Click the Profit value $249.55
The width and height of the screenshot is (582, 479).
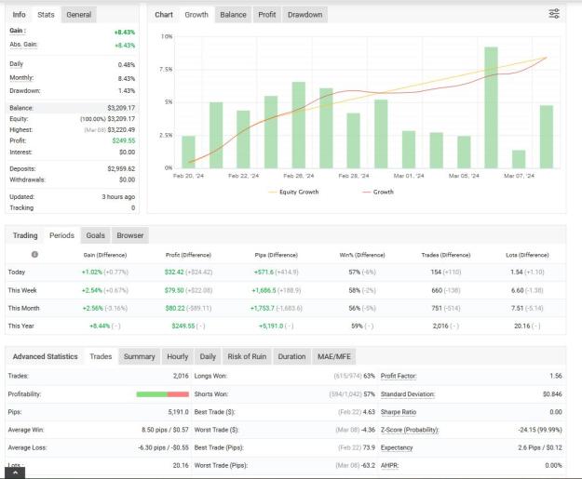124,140
